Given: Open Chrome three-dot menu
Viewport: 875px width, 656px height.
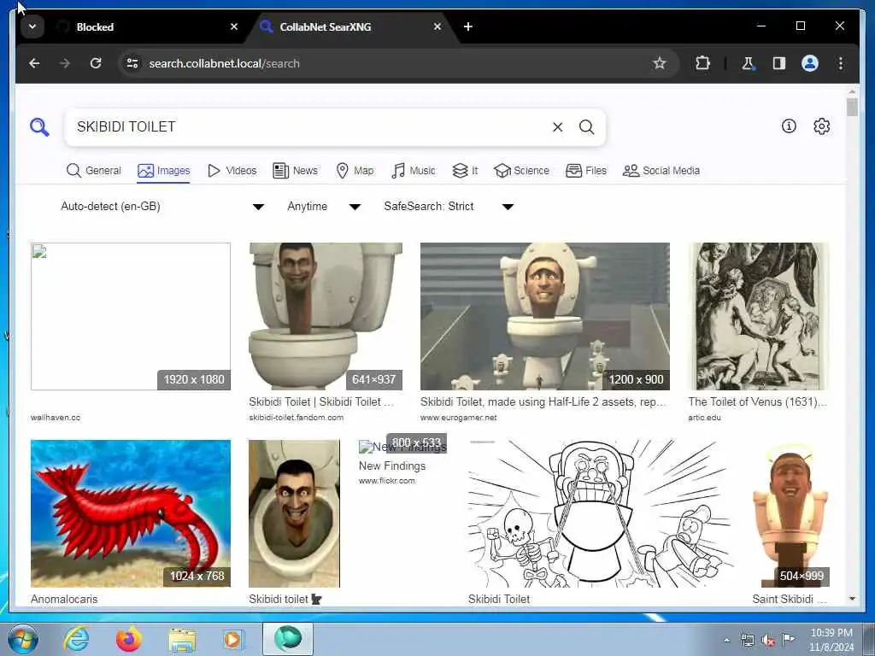Looking at the screenshot, I should tap(841, 63).
